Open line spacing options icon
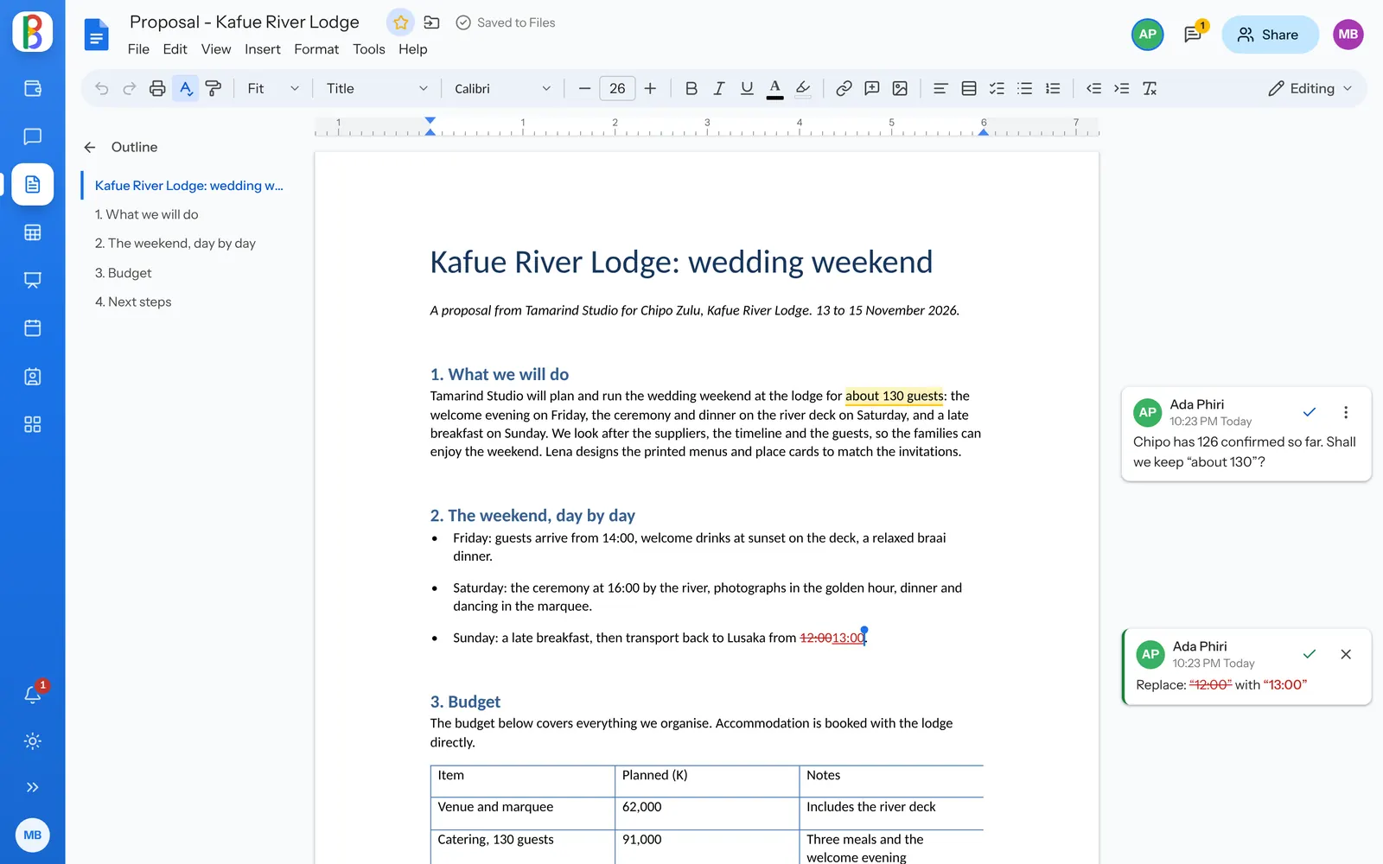1383x864 pixels. 969,88
